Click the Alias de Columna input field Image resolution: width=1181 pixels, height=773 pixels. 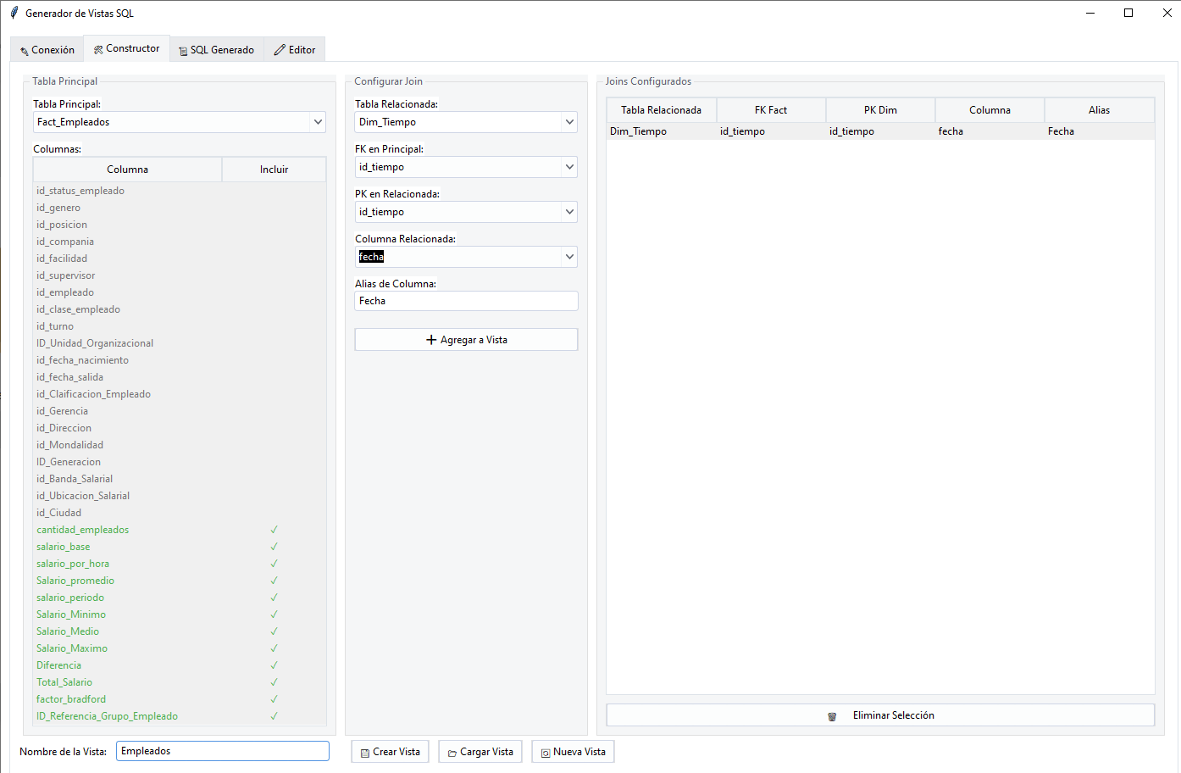click(x=465, y=301)
